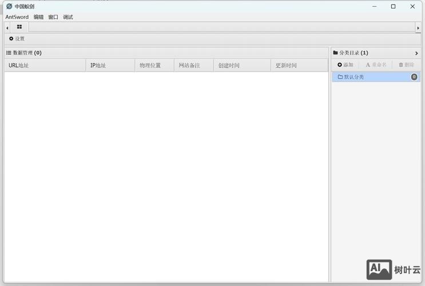Open the 调试 menu
425x286 pixels.
point(68,17)
